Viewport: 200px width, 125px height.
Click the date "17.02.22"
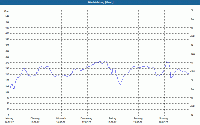pyautogui.click(x=86, y=122)
